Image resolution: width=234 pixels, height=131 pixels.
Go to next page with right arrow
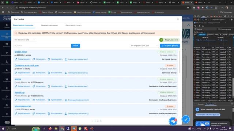click(101, 121)
